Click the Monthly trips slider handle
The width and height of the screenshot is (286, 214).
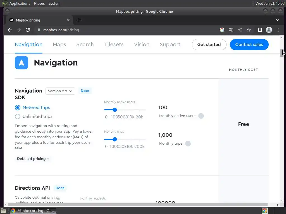(x=115, y=139)
